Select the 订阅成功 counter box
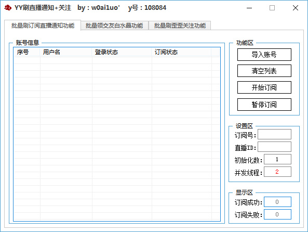 tap(277, 202)
